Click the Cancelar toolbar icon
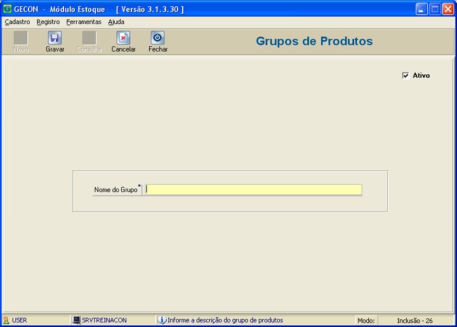Viewport: 457px width, 327px height. [123, 38]
